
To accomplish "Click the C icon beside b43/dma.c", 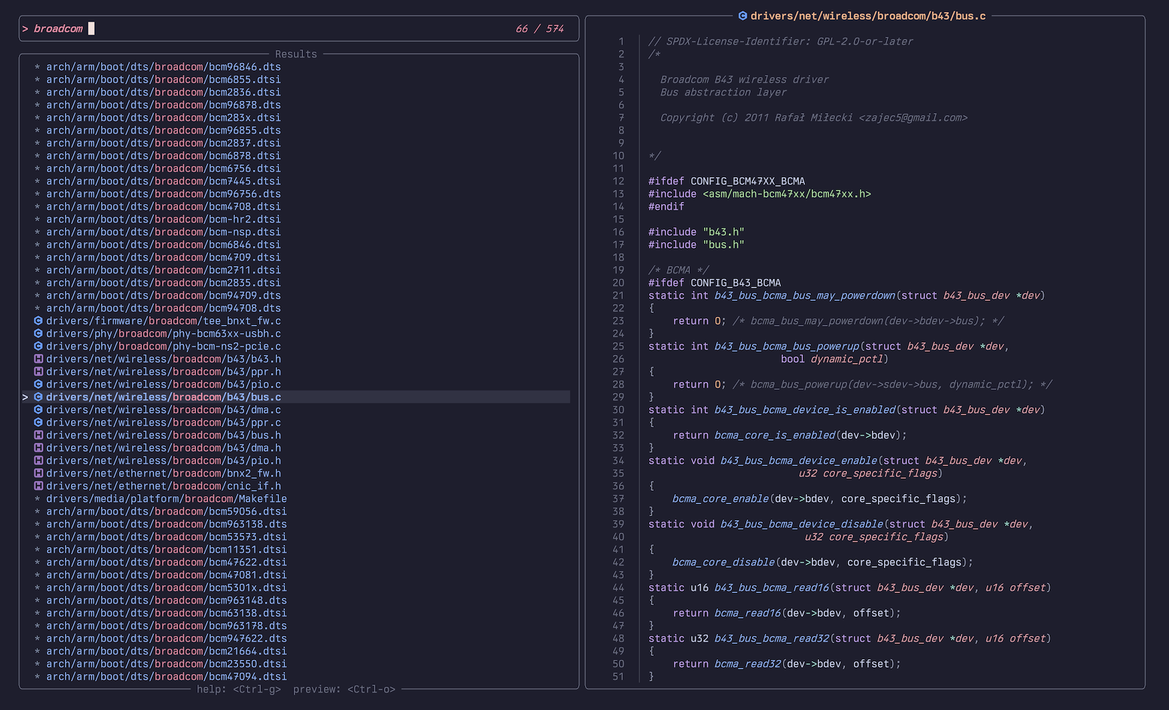I will pyautogui.click(x=38, y=410).
